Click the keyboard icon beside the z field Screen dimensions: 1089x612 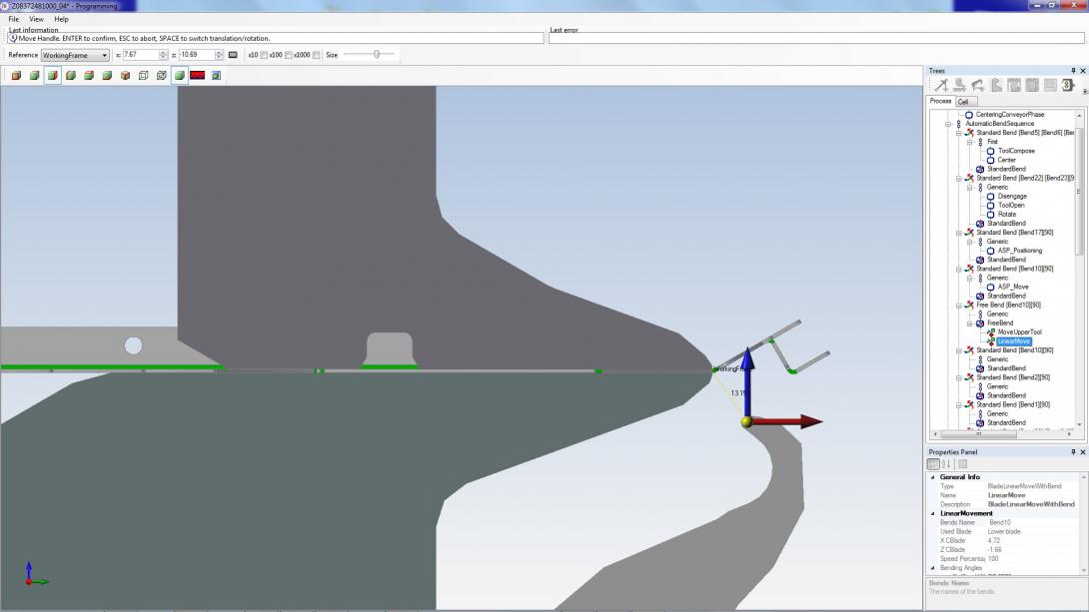pyautogui.click(x=233, y=55)
